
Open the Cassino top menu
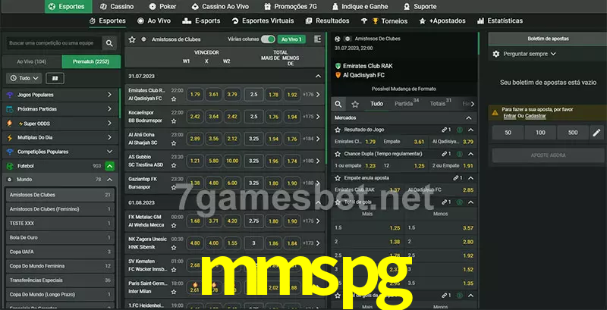tap(117, 7)
